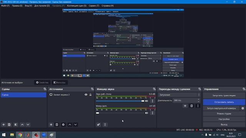This screenshot has width=246, height=138.
Task: Remove selected source trash icon
Action: pyautogui.click(x=57, y=125)
